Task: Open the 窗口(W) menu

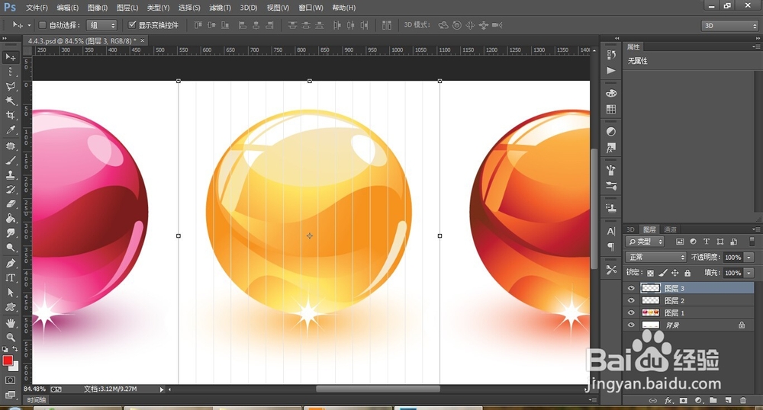Action: (x=311, y=8)
